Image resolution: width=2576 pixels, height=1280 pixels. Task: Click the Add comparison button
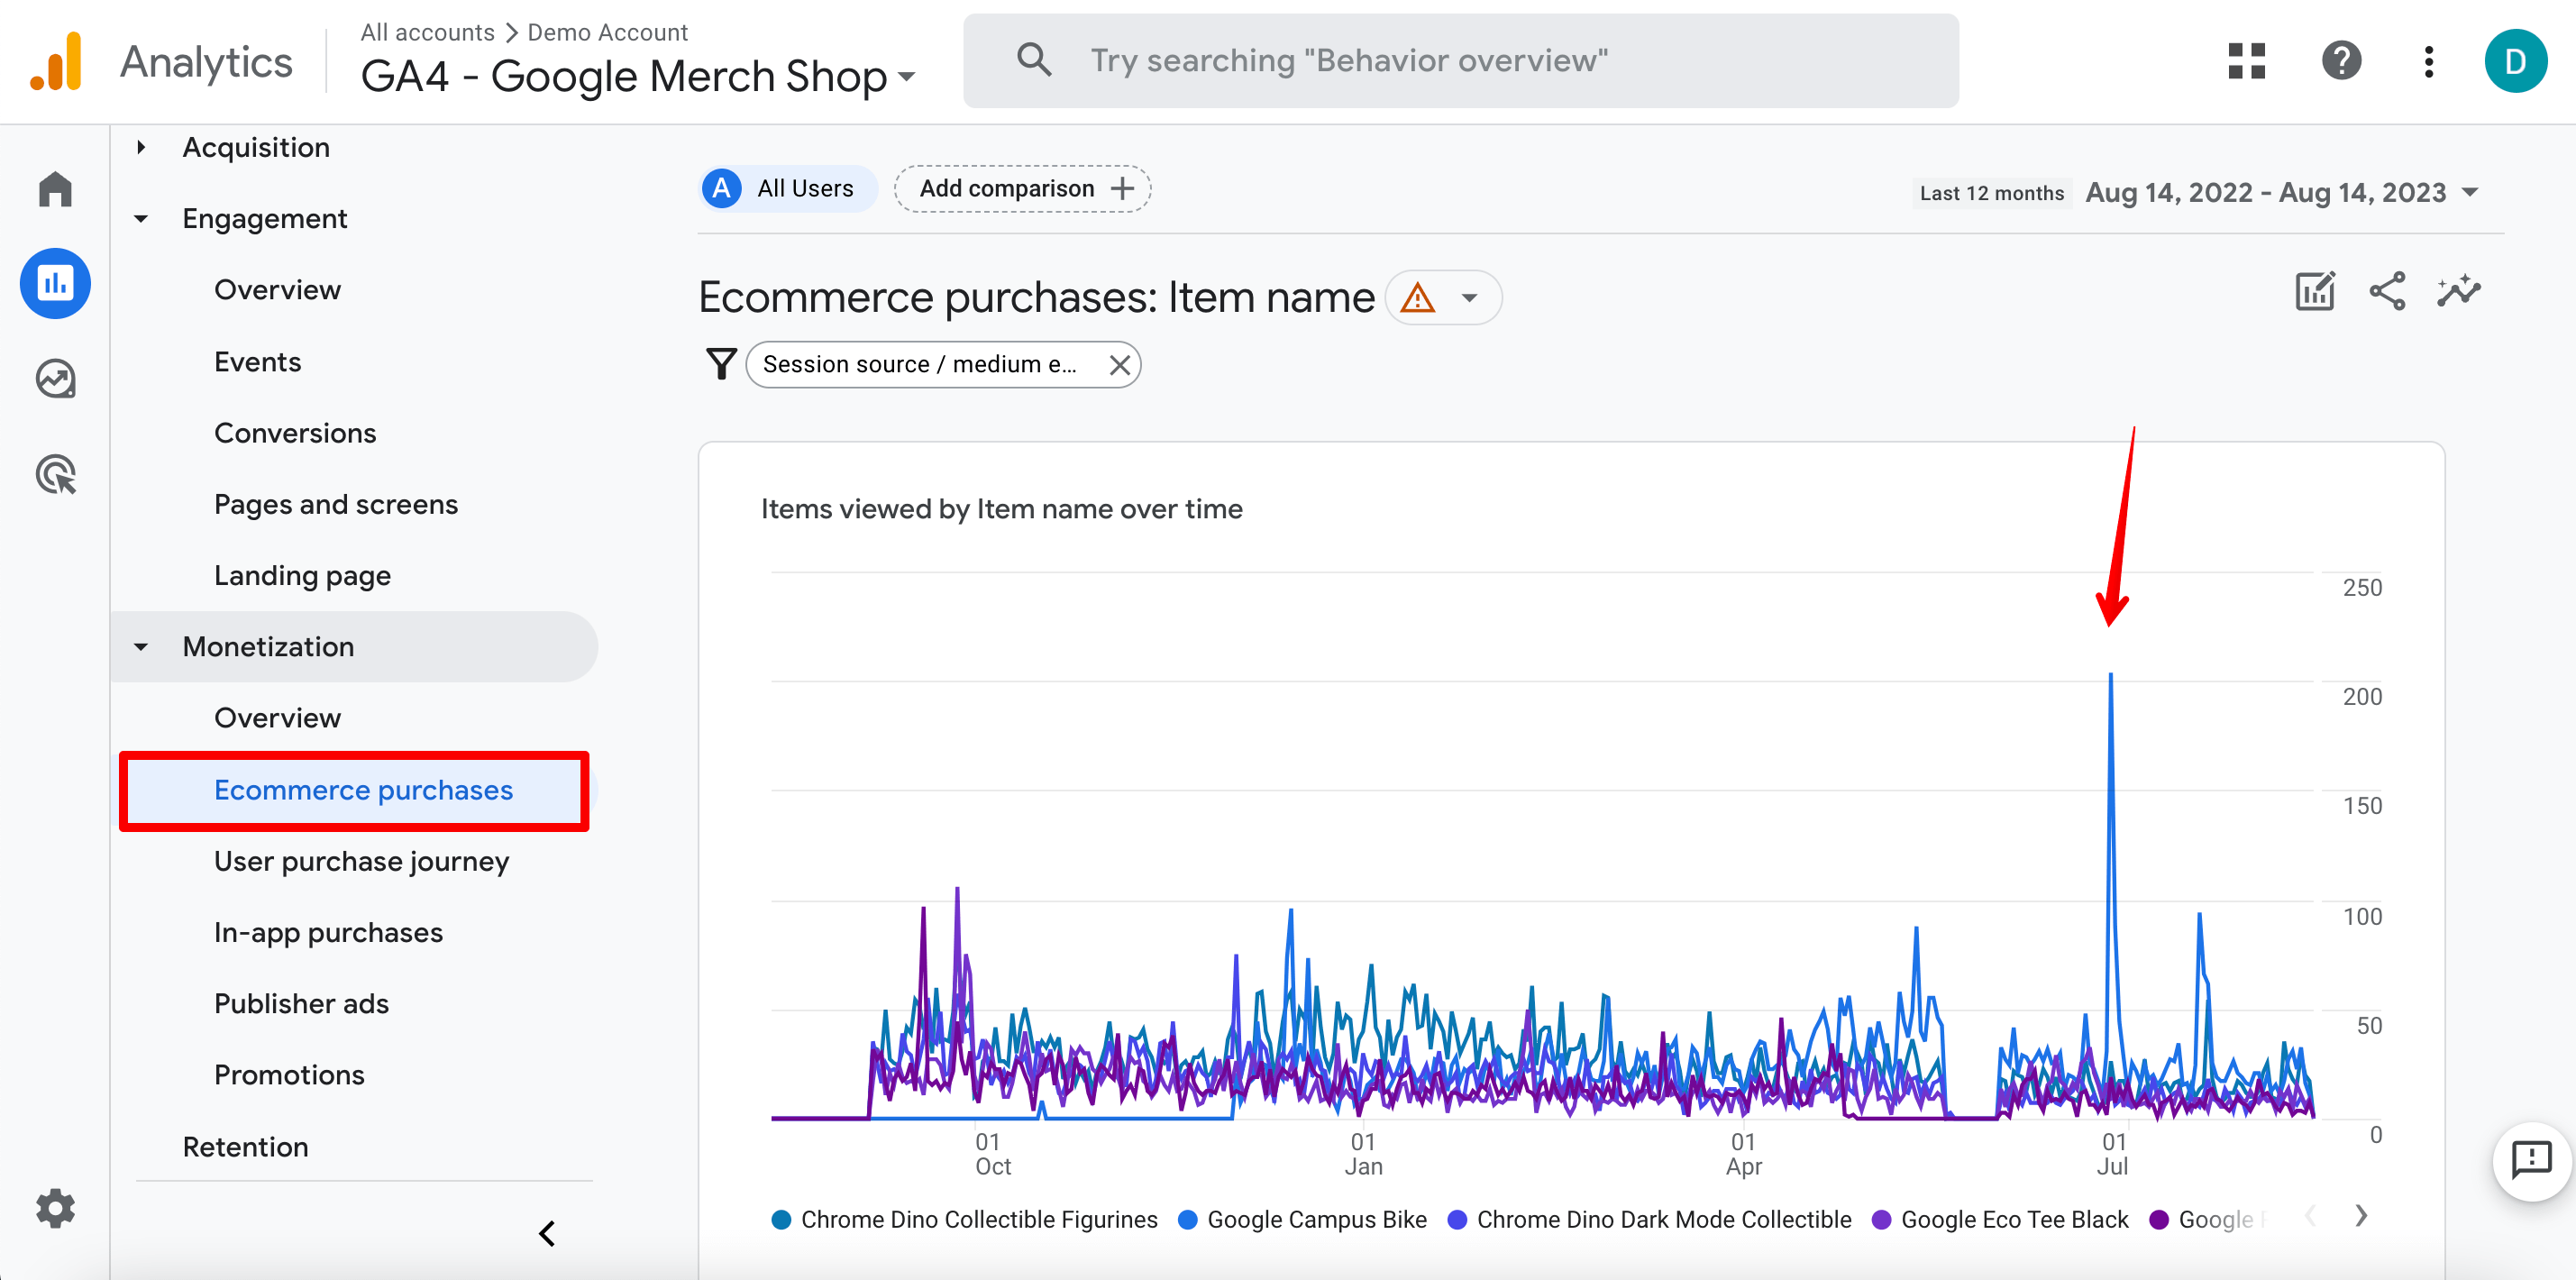click(1022, 188)
